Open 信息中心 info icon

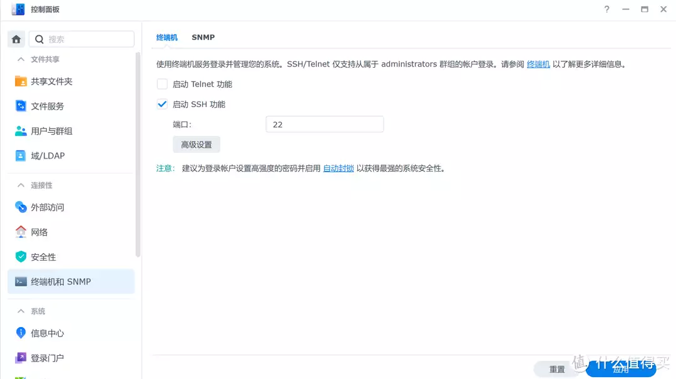pos(21,333)
